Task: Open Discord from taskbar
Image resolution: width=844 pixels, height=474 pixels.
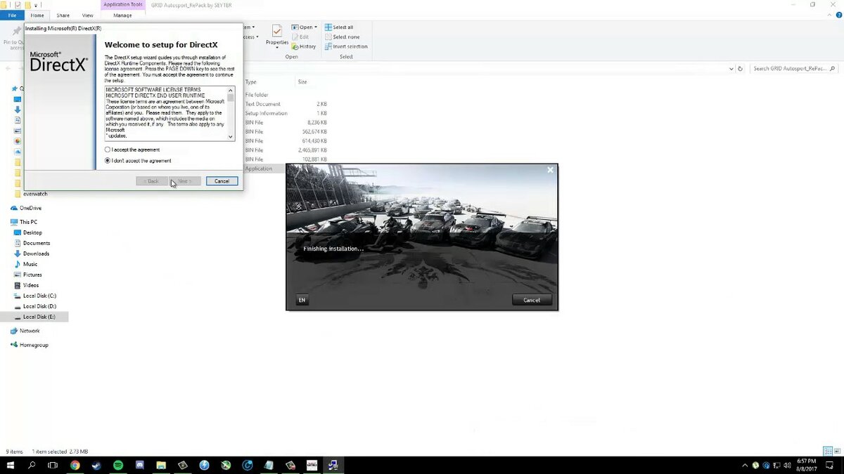Action: [x=139, y=465]
